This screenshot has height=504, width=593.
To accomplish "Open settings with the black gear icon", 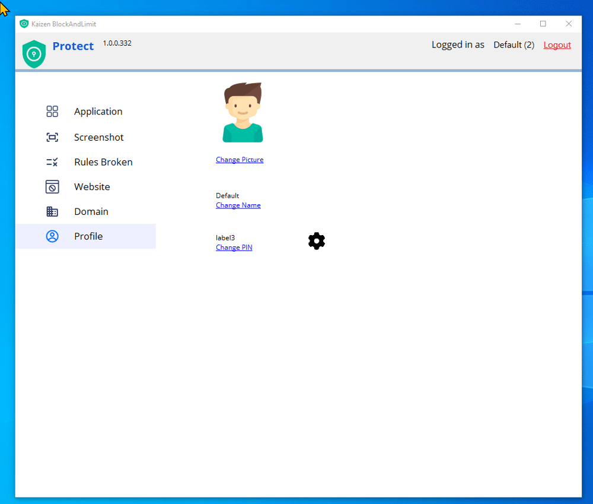I will click(x=317, y=241).
